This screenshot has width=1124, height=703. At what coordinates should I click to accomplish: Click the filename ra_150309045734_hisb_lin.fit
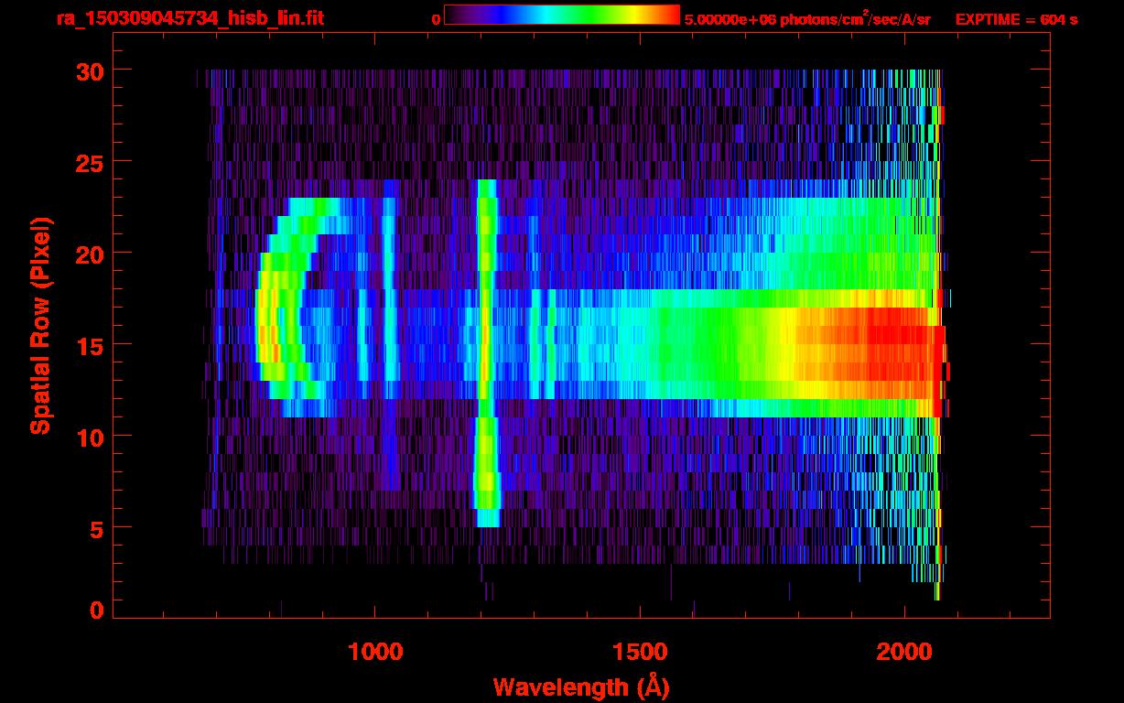(x=189, y=18)
